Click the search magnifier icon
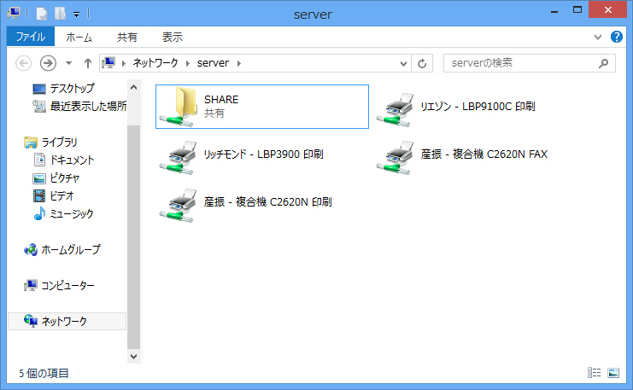 604,63
